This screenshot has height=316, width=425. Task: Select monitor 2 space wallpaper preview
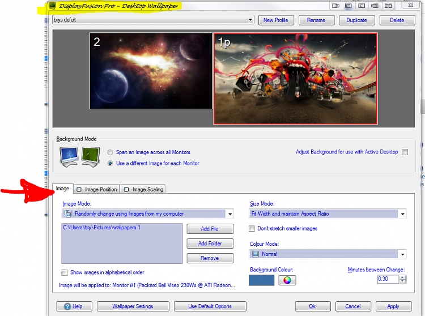(151, 71)
